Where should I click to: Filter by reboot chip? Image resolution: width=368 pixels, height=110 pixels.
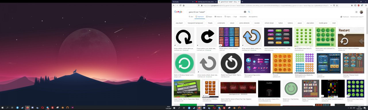pyautogui.click(x=232, y=23)
